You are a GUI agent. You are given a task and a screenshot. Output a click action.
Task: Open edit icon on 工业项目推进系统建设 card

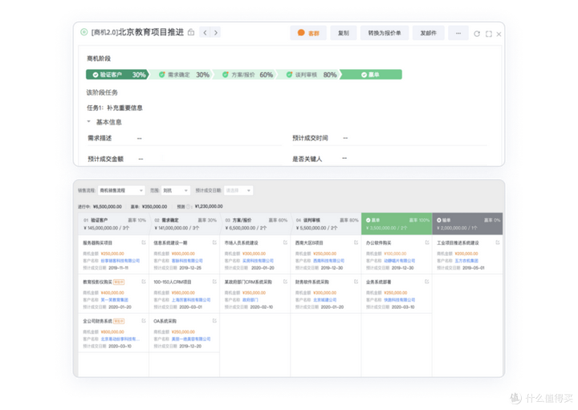coord(497,242)
